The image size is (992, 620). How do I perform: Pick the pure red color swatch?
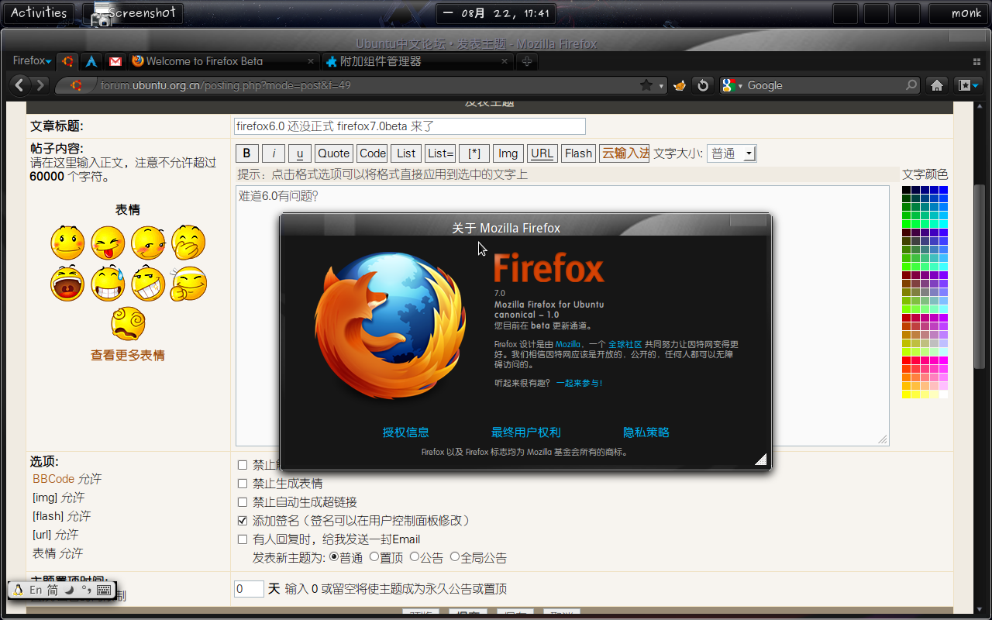point(906,360)
